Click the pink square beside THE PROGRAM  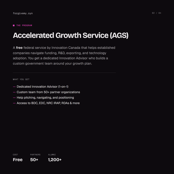tap(14, 25)
